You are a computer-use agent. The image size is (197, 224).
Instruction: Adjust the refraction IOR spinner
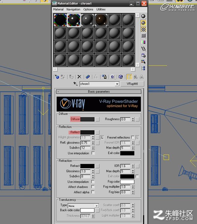click(x=133, y=166)
